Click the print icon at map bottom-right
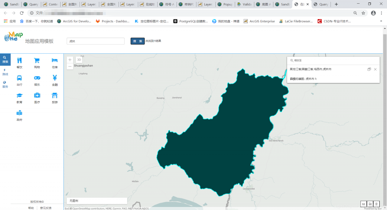 [x=370, y=204]
